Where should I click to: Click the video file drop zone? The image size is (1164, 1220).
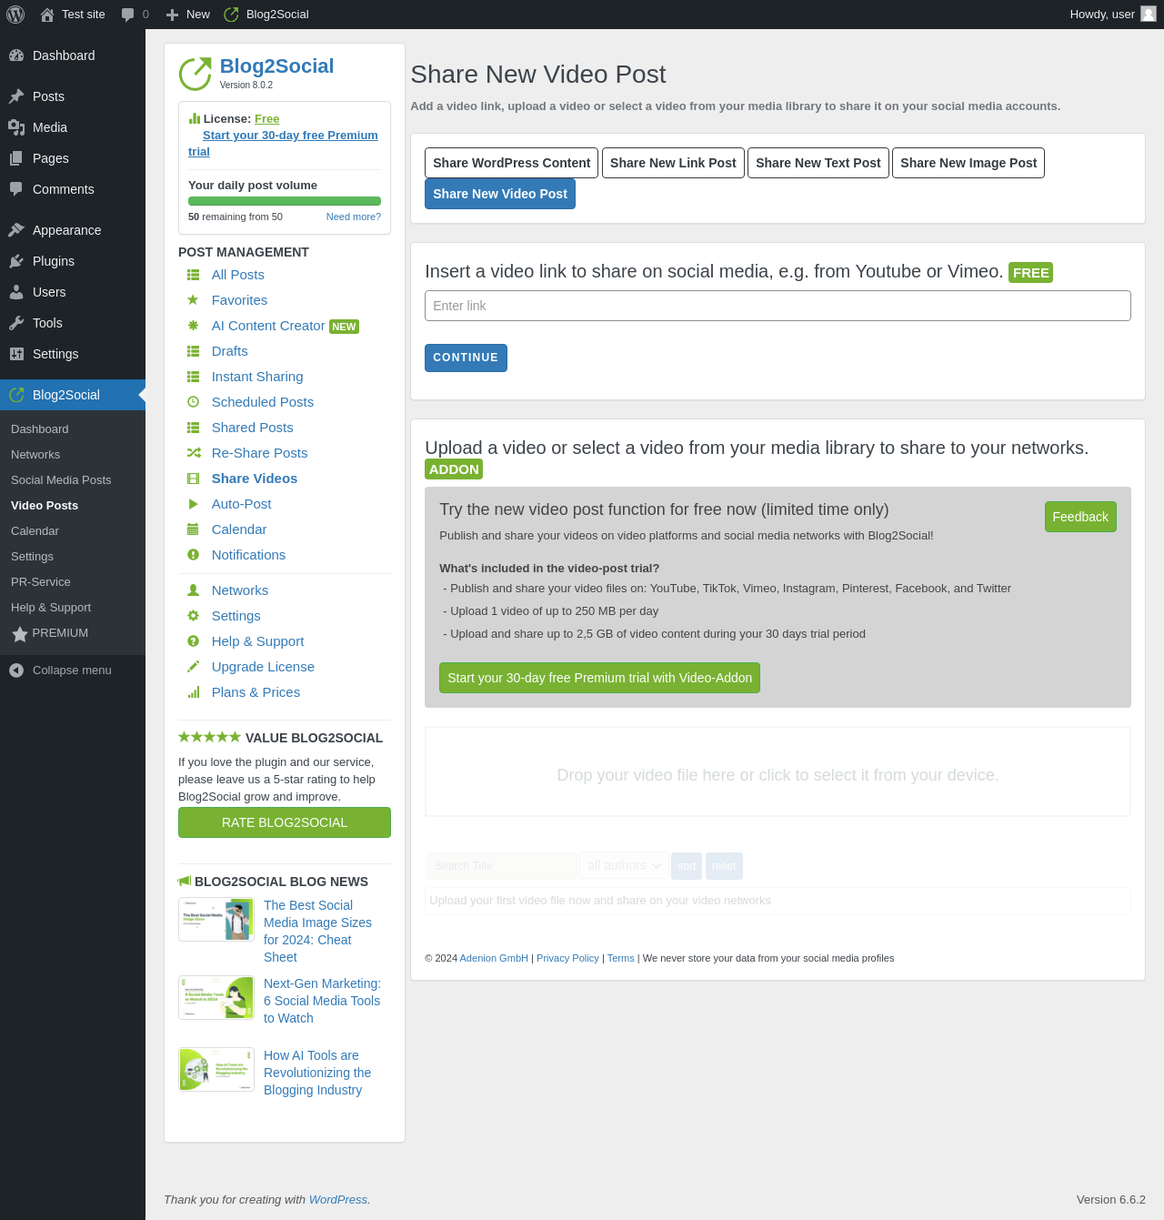coord(778,771)
